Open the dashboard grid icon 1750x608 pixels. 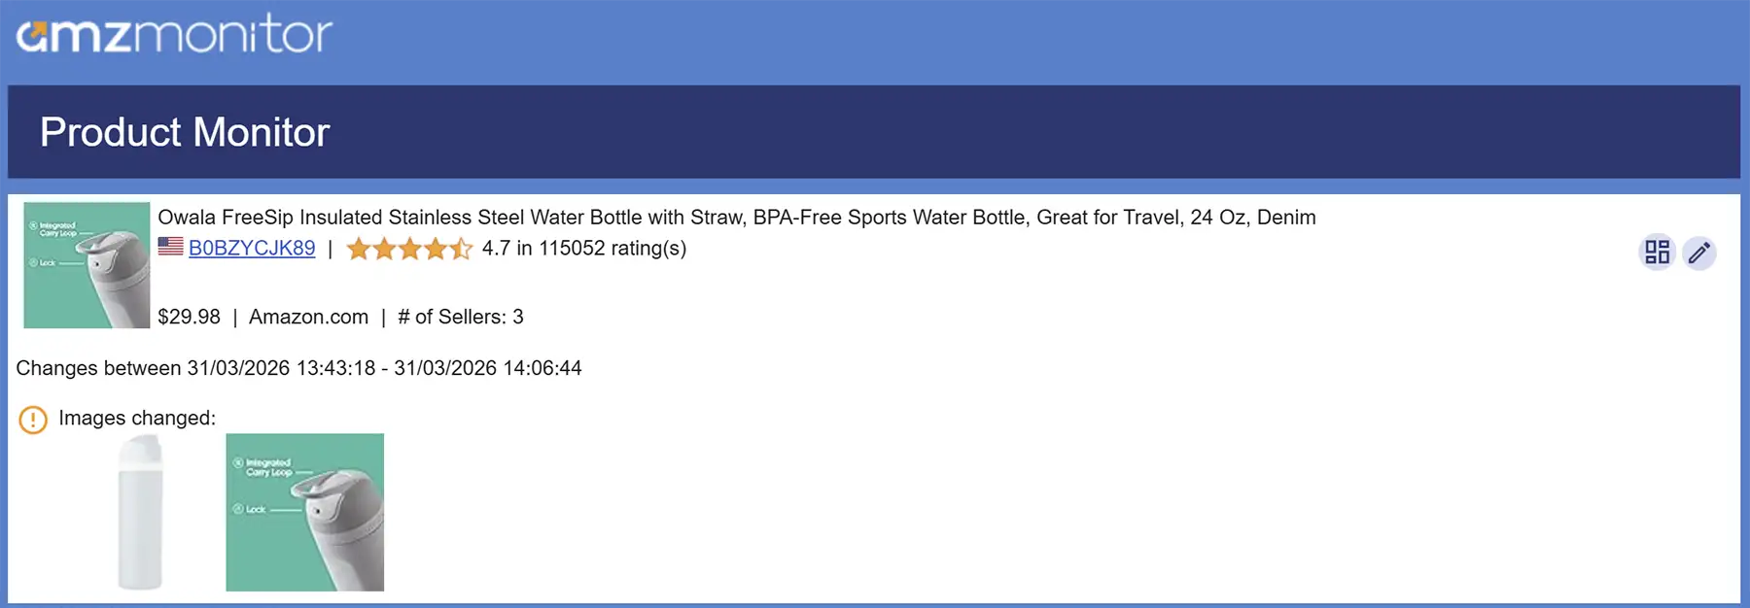tap(1657, 253)
